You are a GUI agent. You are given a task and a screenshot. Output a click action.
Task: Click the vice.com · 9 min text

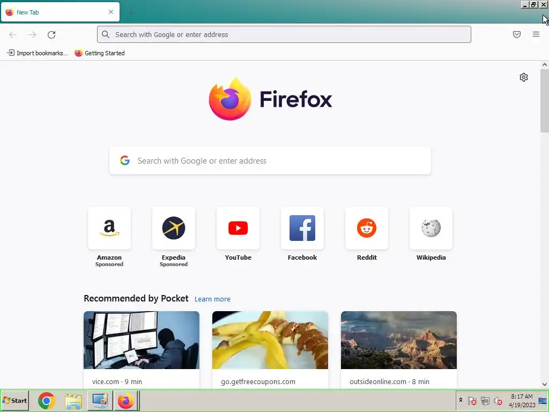pos(117,381)
